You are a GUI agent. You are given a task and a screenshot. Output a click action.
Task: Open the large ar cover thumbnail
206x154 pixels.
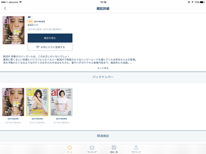tap(14, 30)
